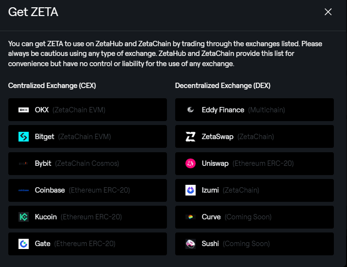Open the Izumi exchange link
This screenshot has width=347, height=267.
click(x=255, y=190)
